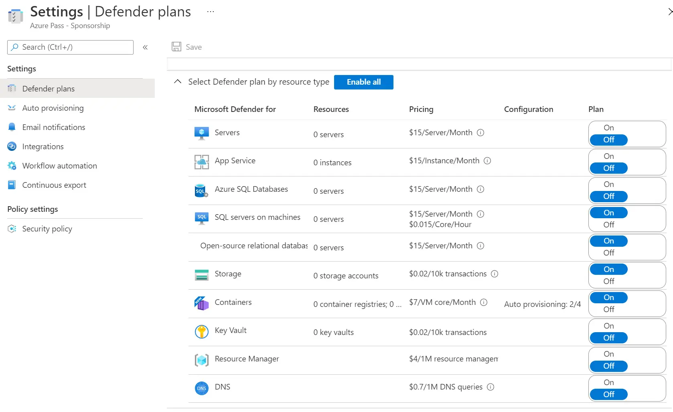Click the '$4/1M resource manager' pricing text
Screen dimensions: 673x412
[x=454, y=359]
